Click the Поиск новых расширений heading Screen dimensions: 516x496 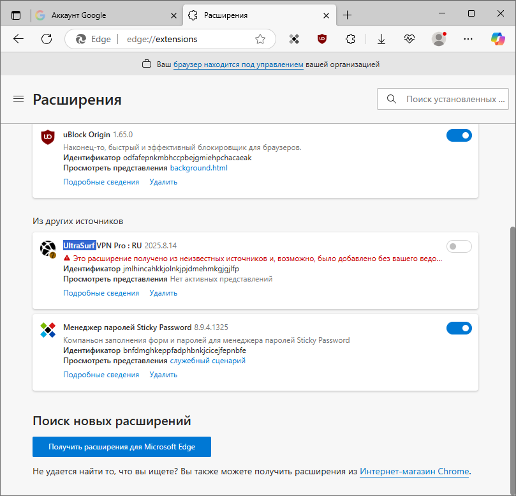click(112, 421)
